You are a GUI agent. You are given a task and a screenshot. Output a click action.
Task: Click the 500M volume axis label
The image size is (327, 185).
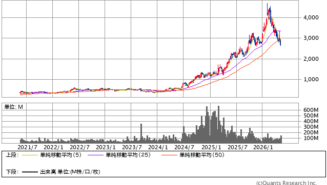(x=311, y=115)
